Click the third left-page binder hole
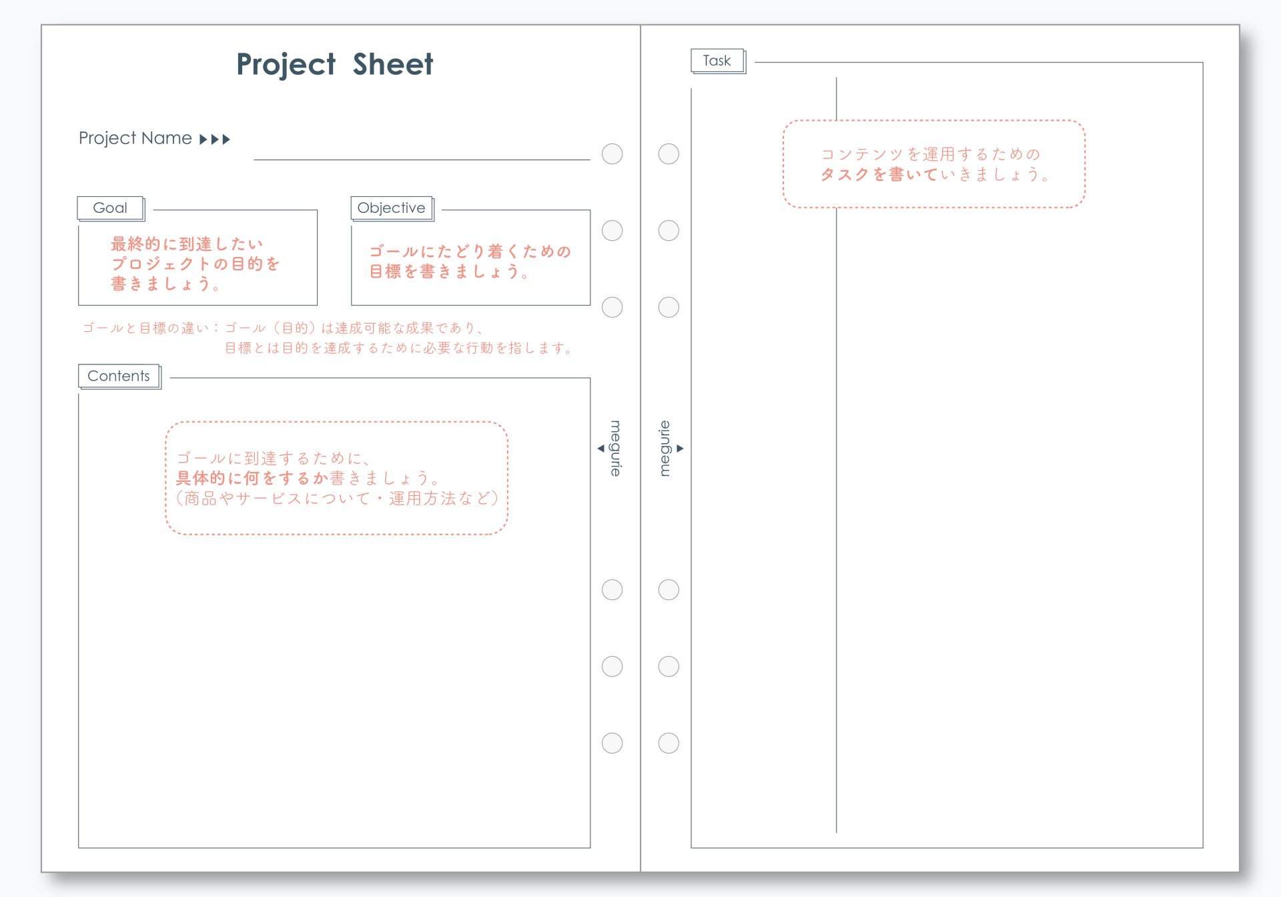 pos(612,307)
